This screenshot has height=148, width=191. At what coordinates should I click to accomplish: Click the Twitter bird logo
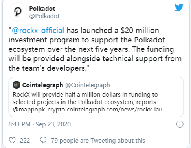[179, 7]
